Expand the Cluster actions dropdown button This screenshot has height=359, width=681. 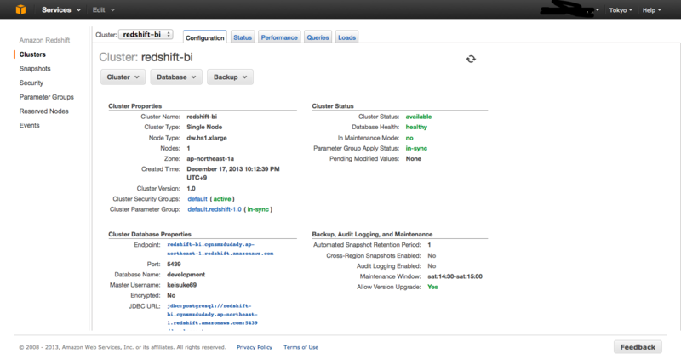point(123,77)
